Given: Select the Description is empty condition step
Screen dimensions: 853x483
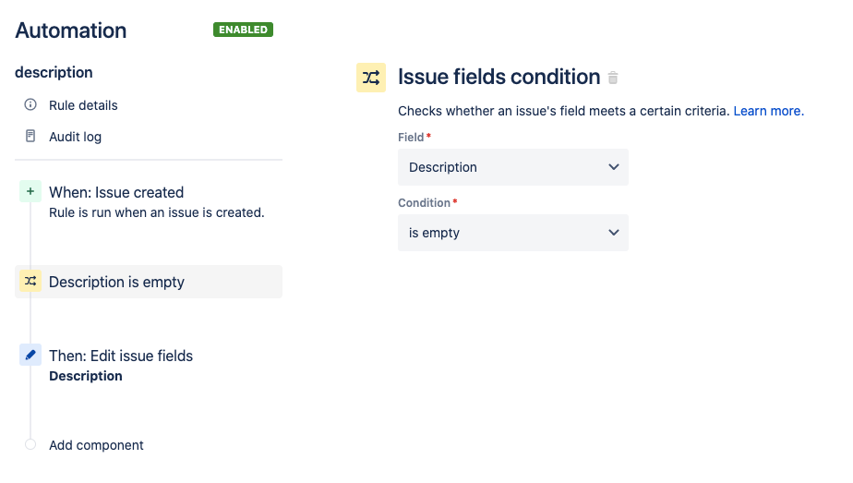Looking at the screenshot, I should [116, 282].
